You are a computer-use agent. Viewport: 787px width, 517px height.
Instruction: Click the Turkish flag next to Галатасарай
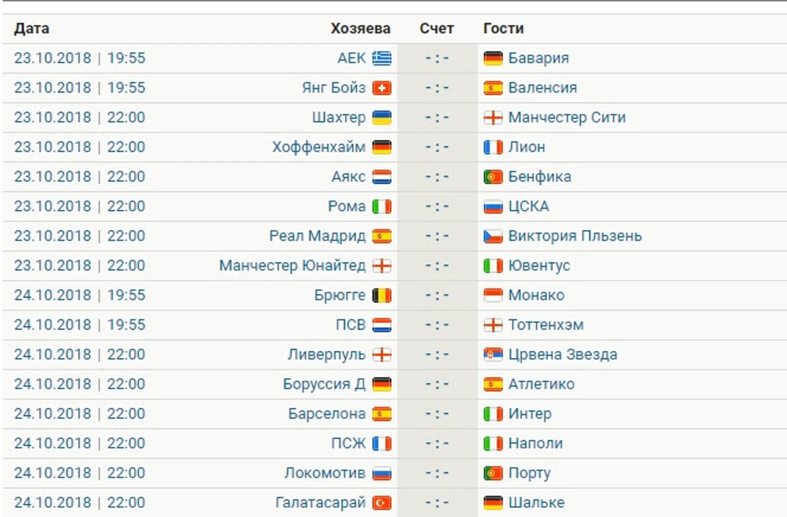[x=382, y=502]
